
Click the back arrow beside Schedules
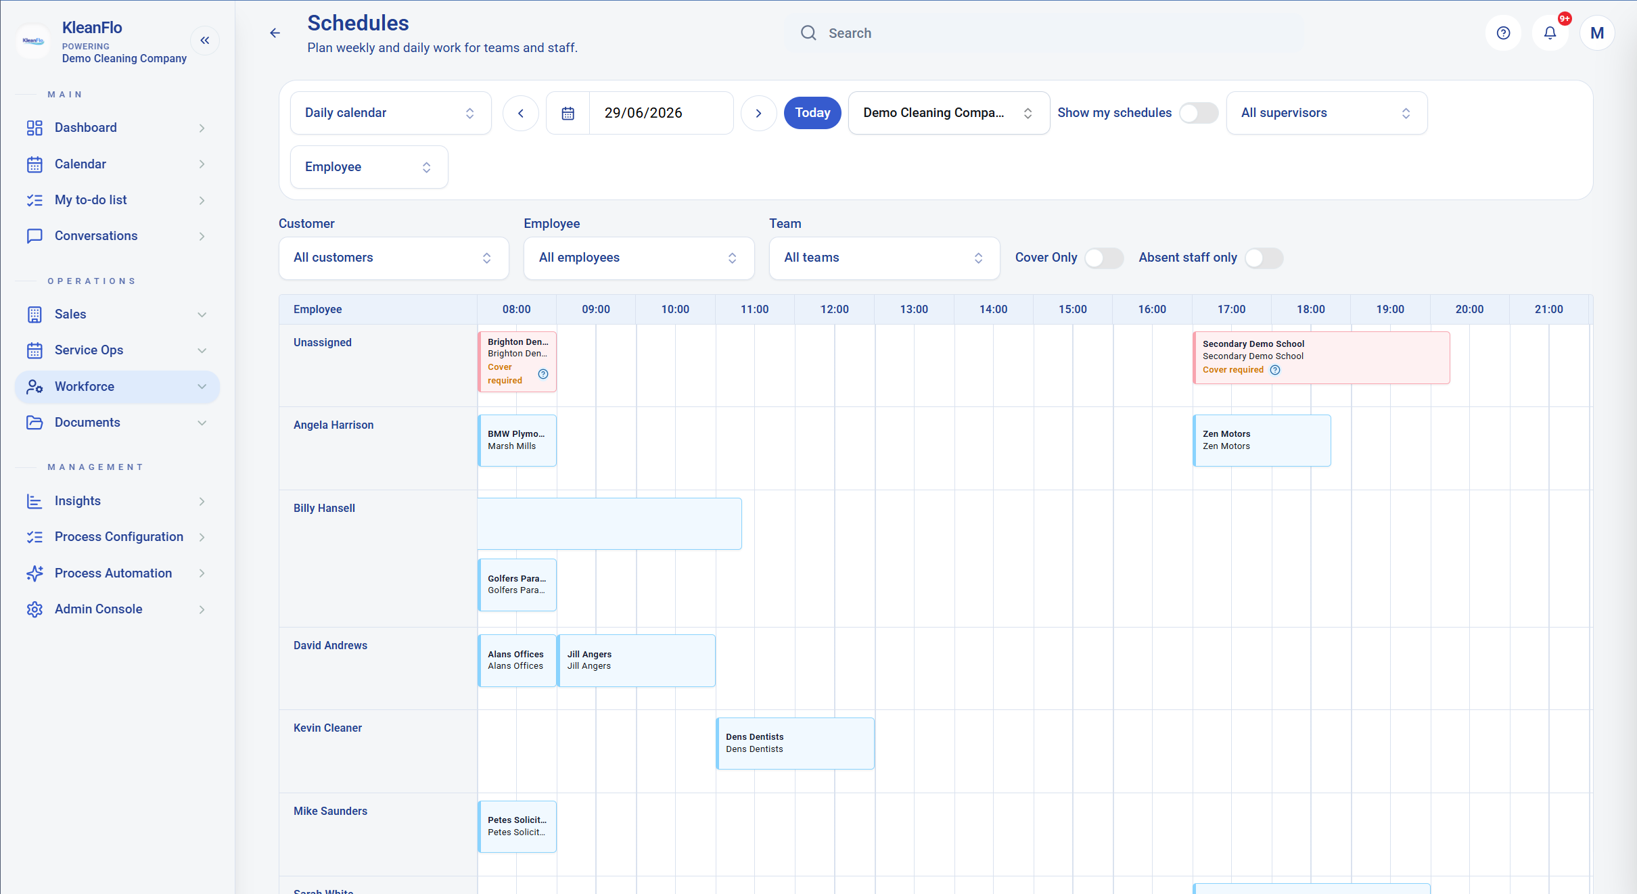click(275, 33)
